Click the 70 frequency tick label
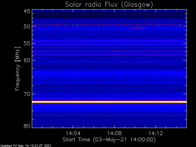196x147 pixels. (27, 94)
